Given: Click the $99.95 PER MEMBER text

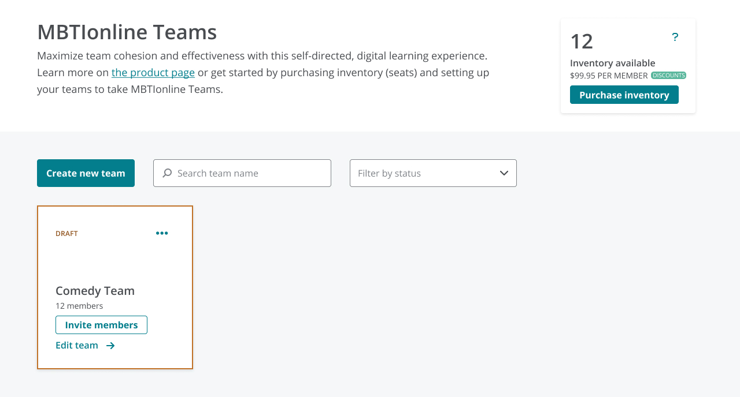Looking at the screenshot, I should 609,76.
